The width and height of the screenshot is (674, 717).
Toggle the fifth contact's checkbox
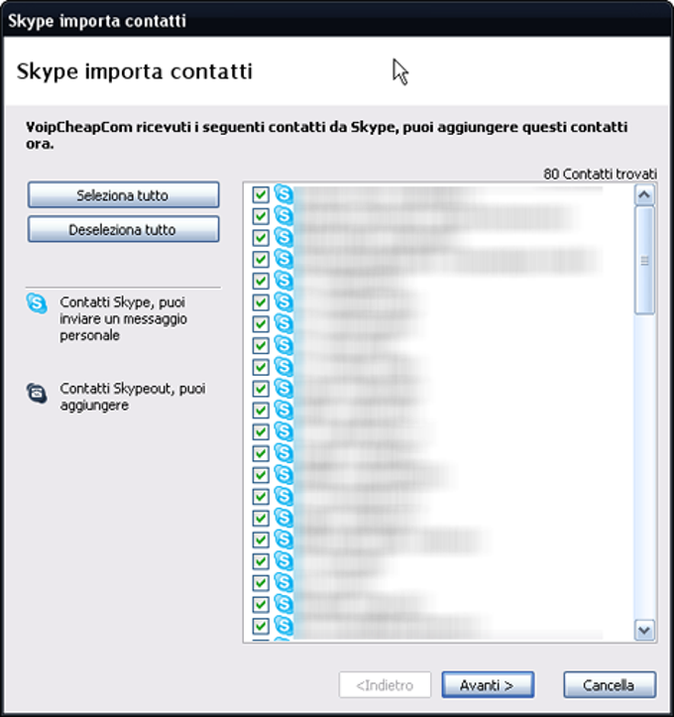pos(261,281)
